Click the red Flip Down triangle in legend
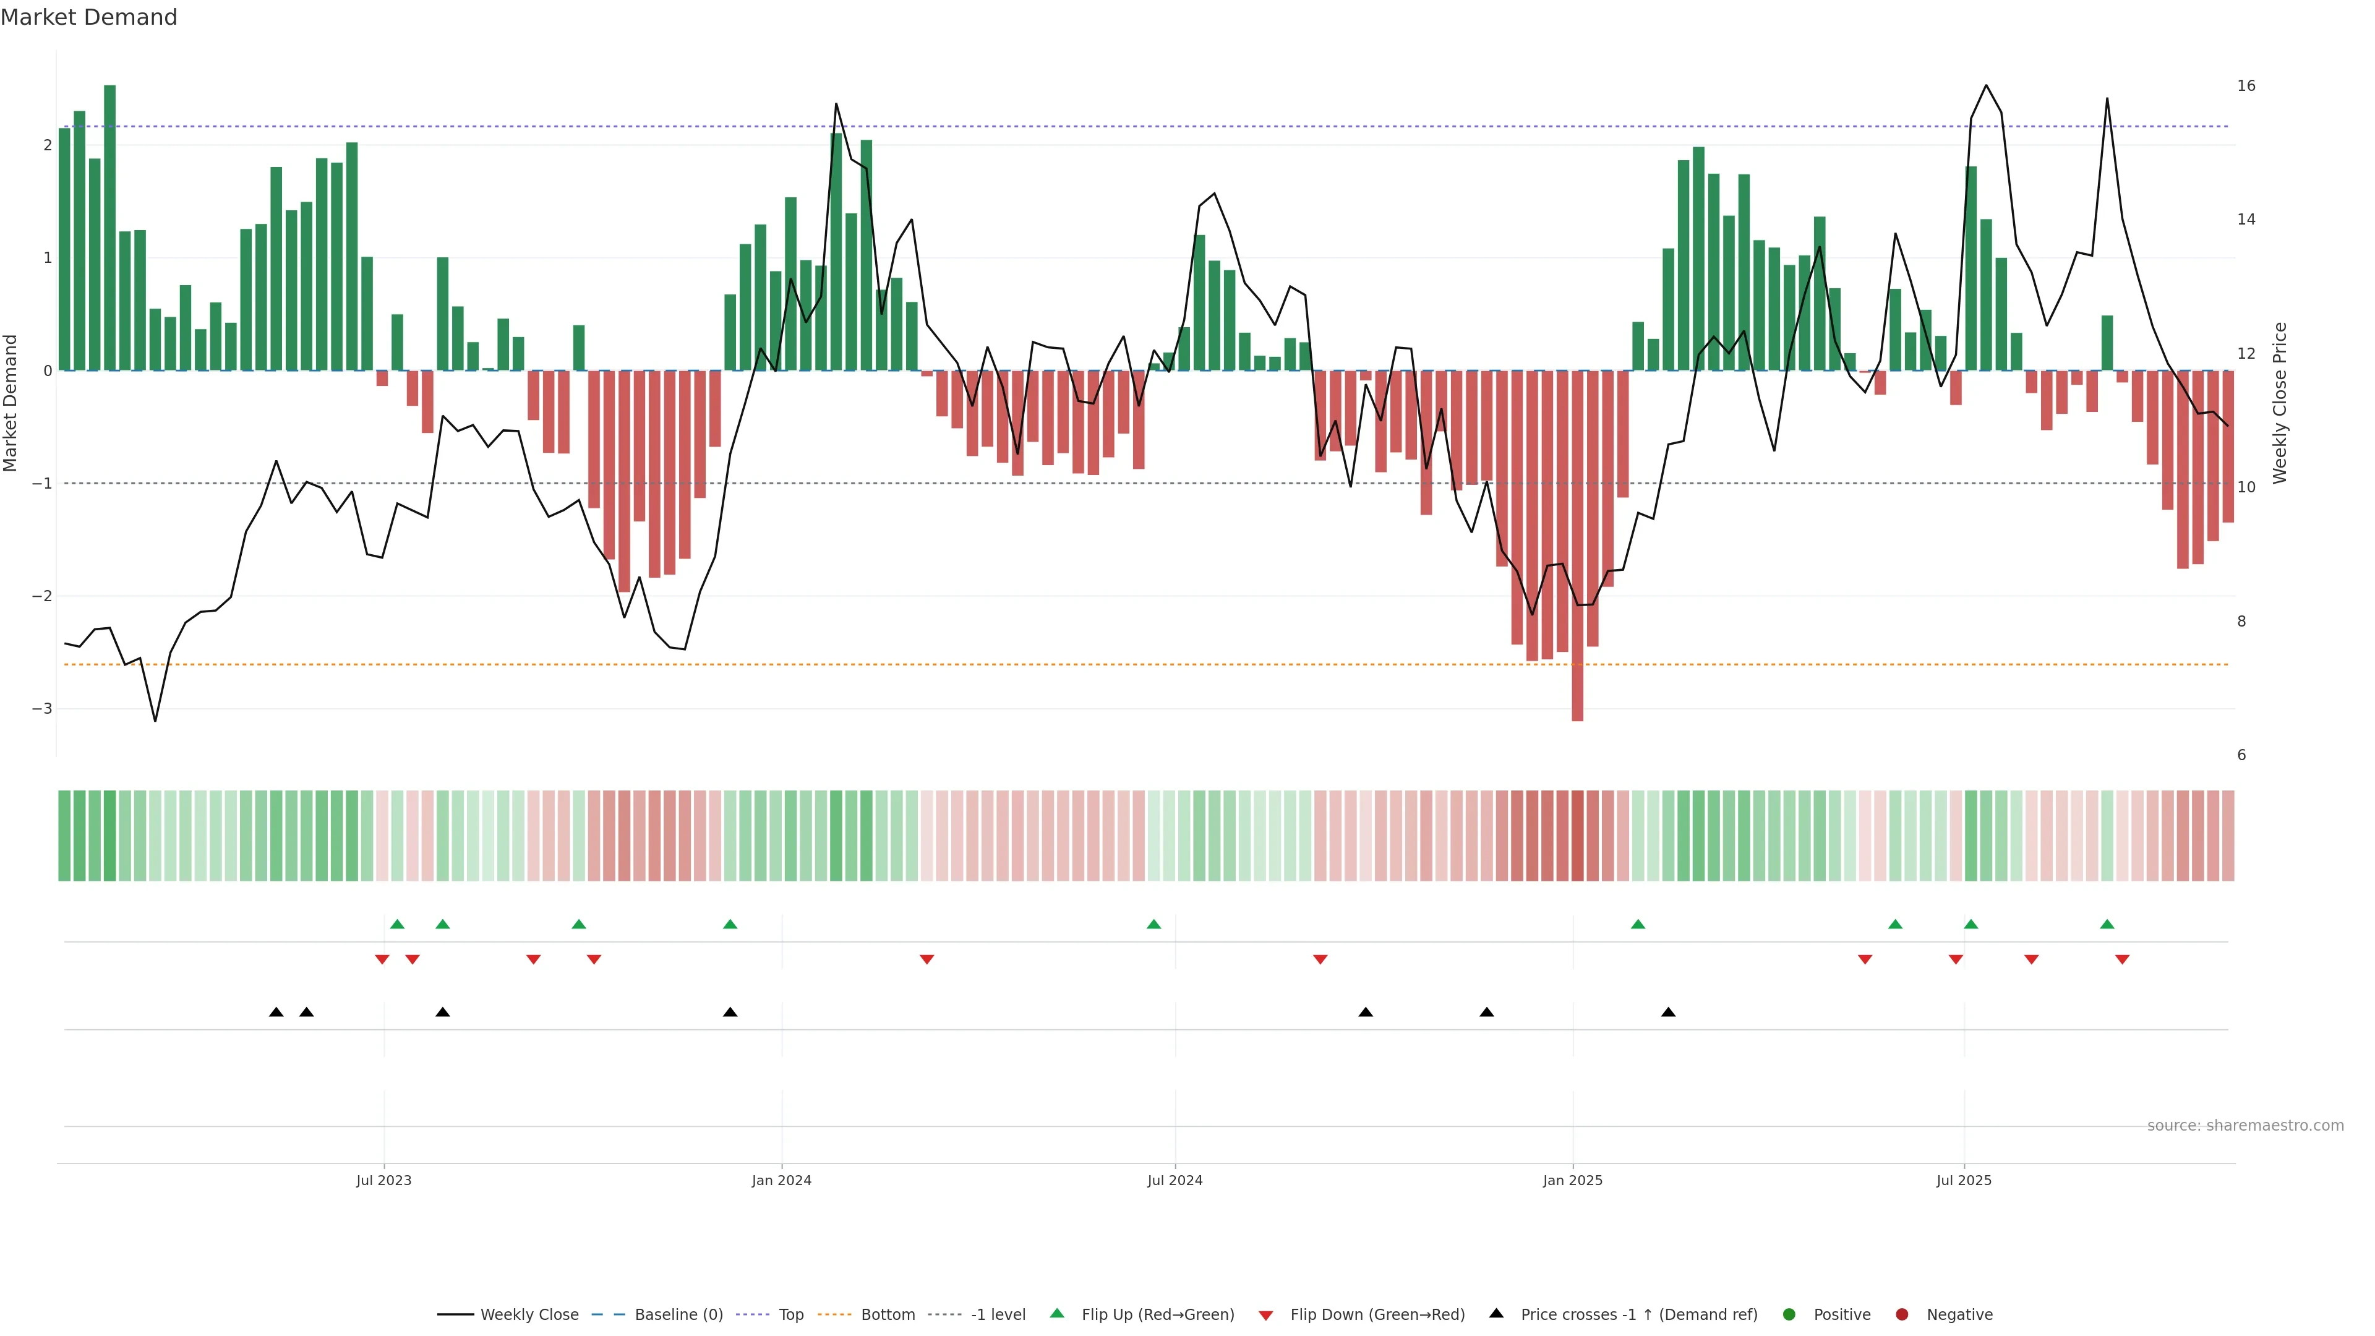The width and height of the screenshot is (2375, 1336). pos(1266,1316)
